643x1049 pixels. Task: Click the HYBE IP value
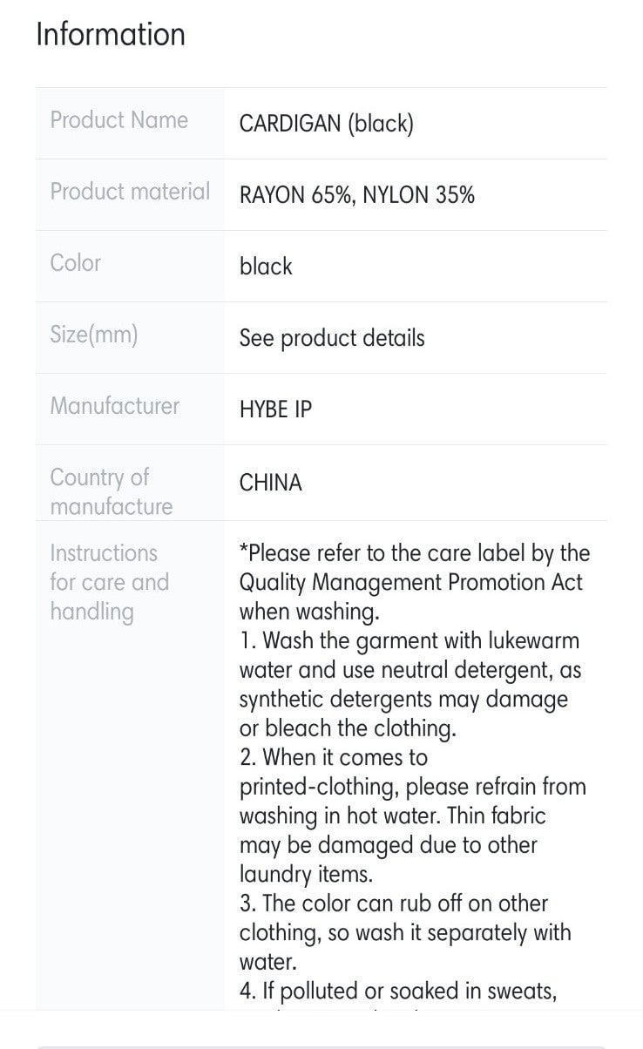coord(275,409)
